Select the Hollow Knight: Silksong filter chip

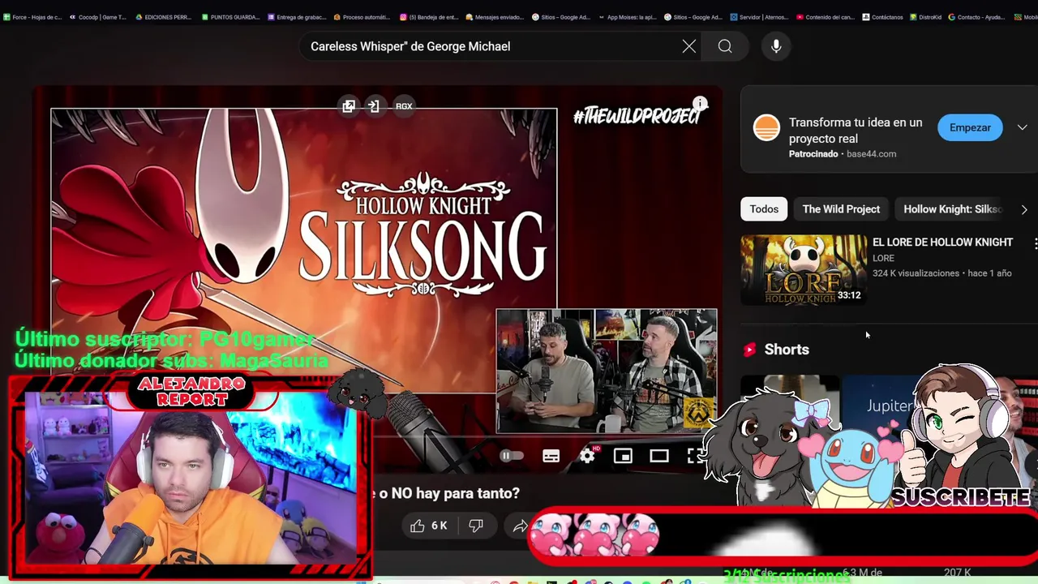(953, 209)
